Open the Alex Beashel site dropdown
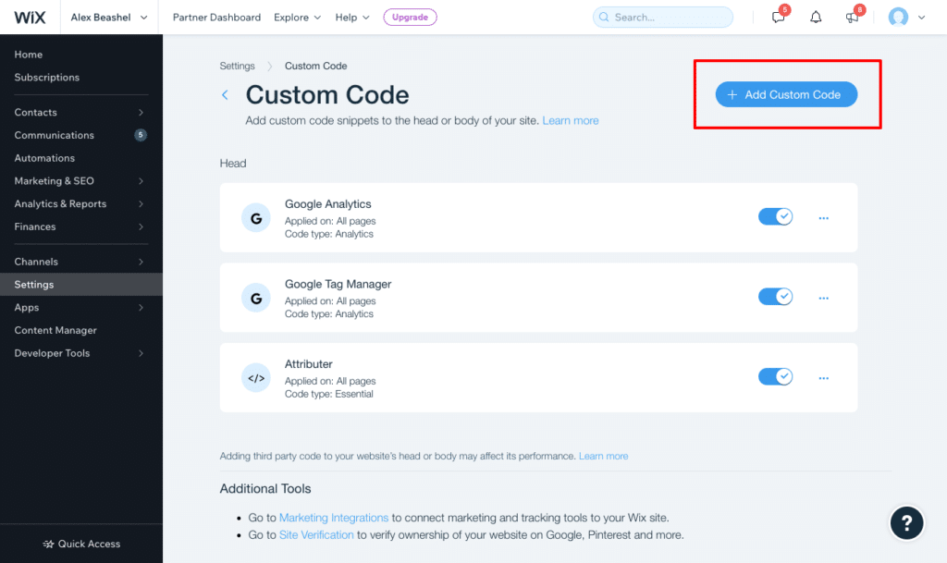 coord(109,17)
